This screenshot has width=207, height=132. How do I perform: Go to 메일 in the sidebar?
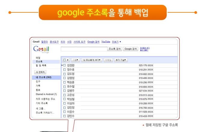point(38,58)
